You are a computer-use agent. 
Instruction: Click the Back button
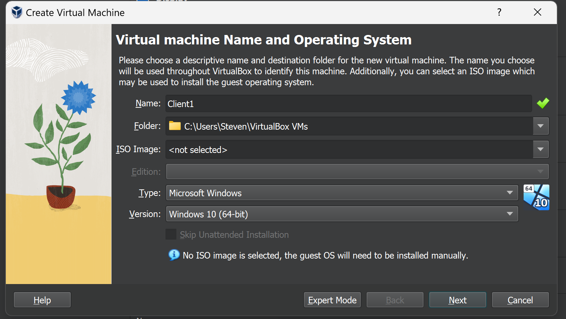pos(395,300)
